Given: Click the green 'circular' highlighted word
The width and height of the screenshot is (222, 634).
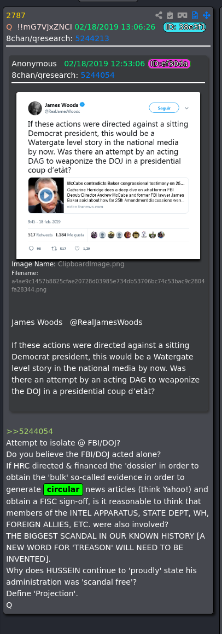Looking at the screenshot, I should click(63, 490).
